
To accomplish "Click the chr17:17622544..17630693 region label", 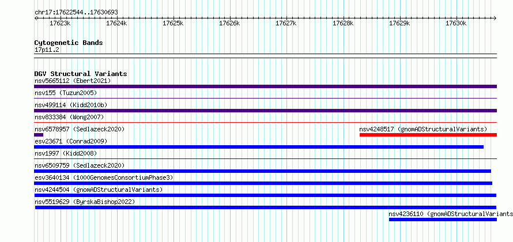I will coord(76,13).
